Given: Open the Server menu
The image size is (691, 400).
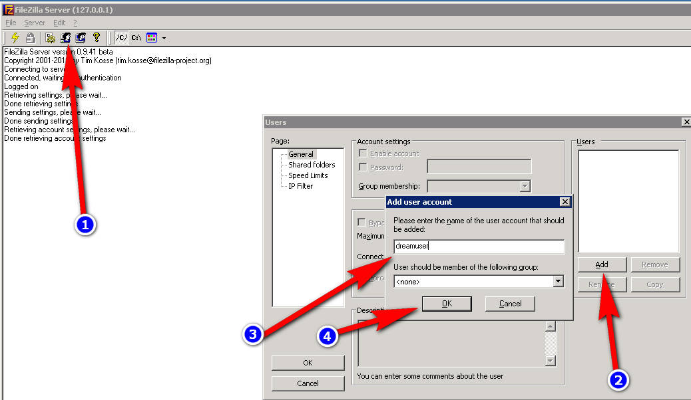Looking at the screenshot, I should click(35, 23).
